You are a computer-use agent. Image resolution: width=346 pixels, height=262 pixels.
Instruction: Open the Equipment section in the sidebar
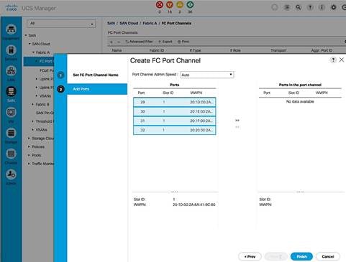click(x=11, y=29)
